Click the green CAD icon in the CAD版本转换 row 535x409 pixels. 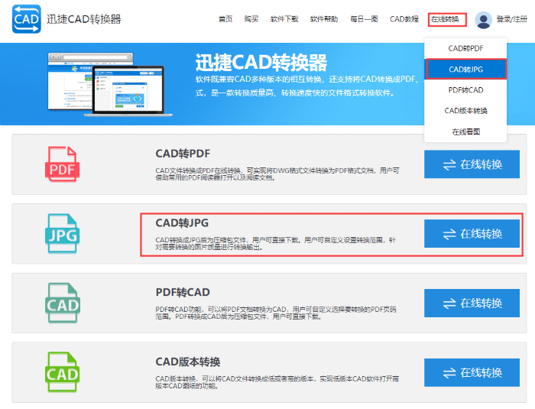coord(63,372)
